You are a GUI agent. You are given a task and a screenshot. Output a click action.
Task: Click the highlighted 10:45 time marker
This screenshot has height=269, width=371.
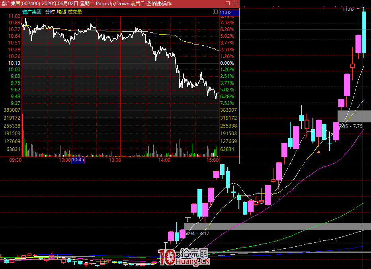tap(78, 160)
